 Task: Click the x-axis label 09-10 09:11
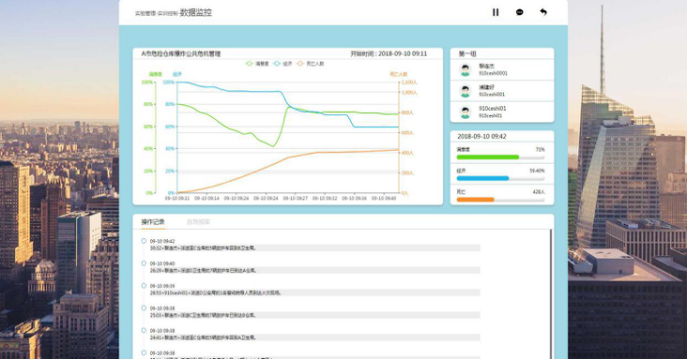pos(177,199)
